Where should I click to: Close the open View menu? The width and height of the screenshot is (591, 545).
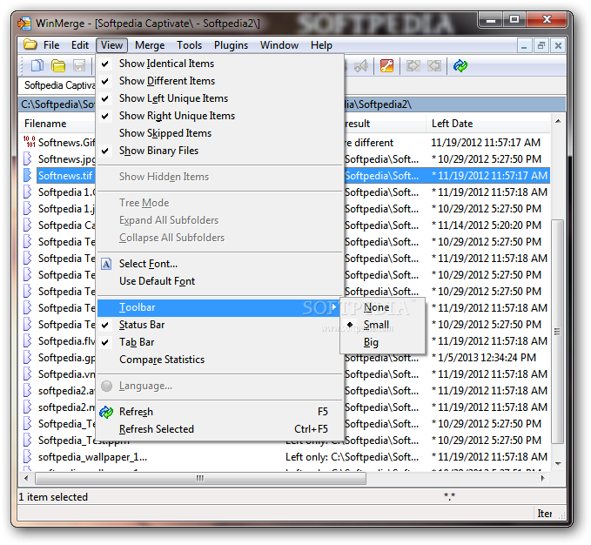pyautogui.click(x=111, y=45)
